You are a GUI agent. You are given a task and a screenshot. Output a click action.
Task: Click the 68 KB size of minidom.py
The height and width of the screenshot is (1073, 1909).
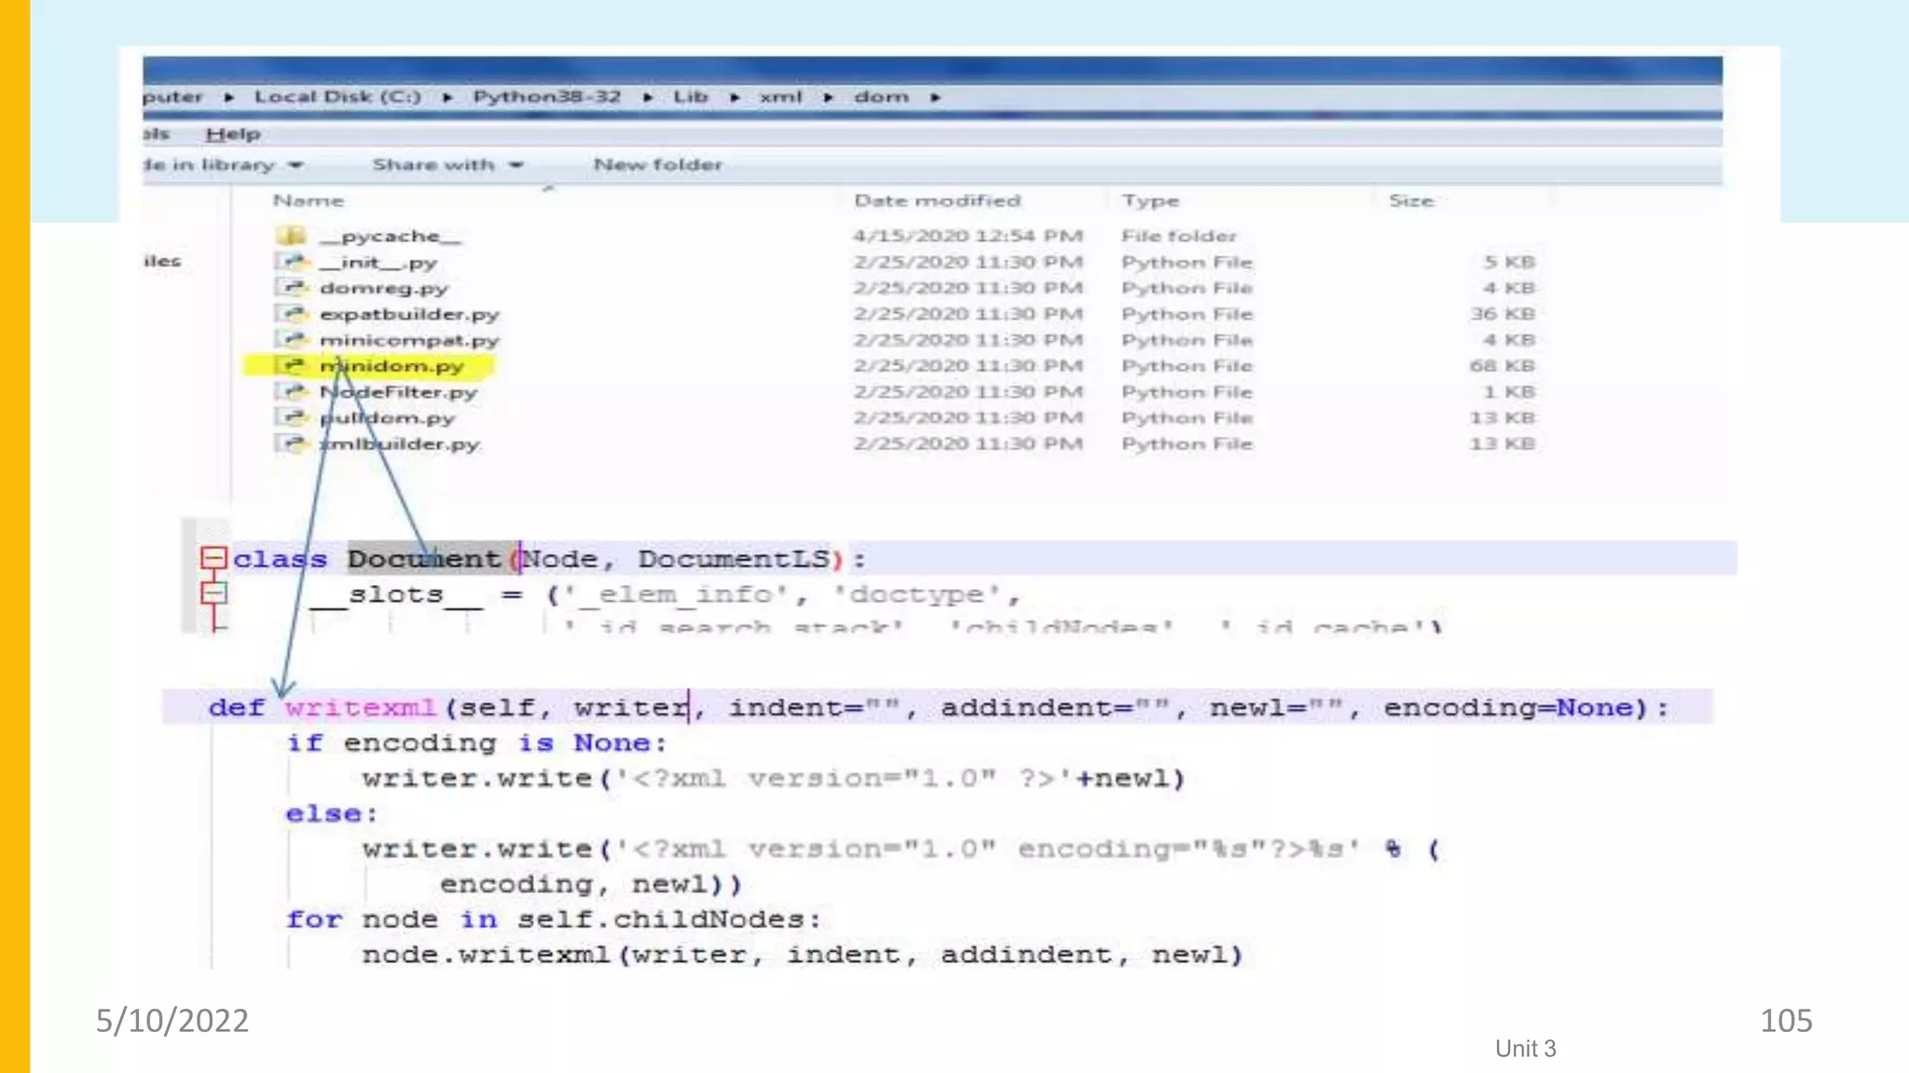1503,366
